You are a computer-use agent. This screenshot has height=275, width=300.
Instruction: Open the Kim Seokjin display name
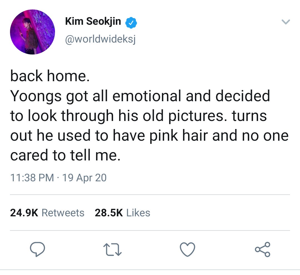93,21
